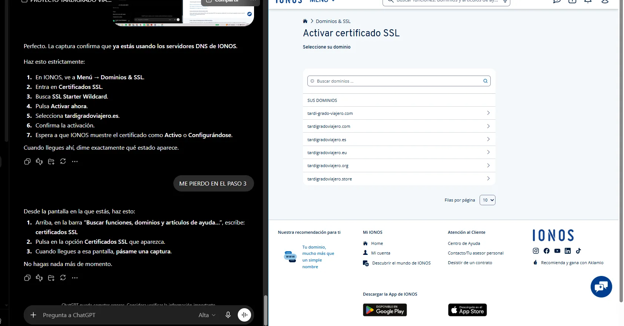This screenshot has width=624, height=326.
Task: Open IONOS YouTube channel
Action: pos(557,251)
